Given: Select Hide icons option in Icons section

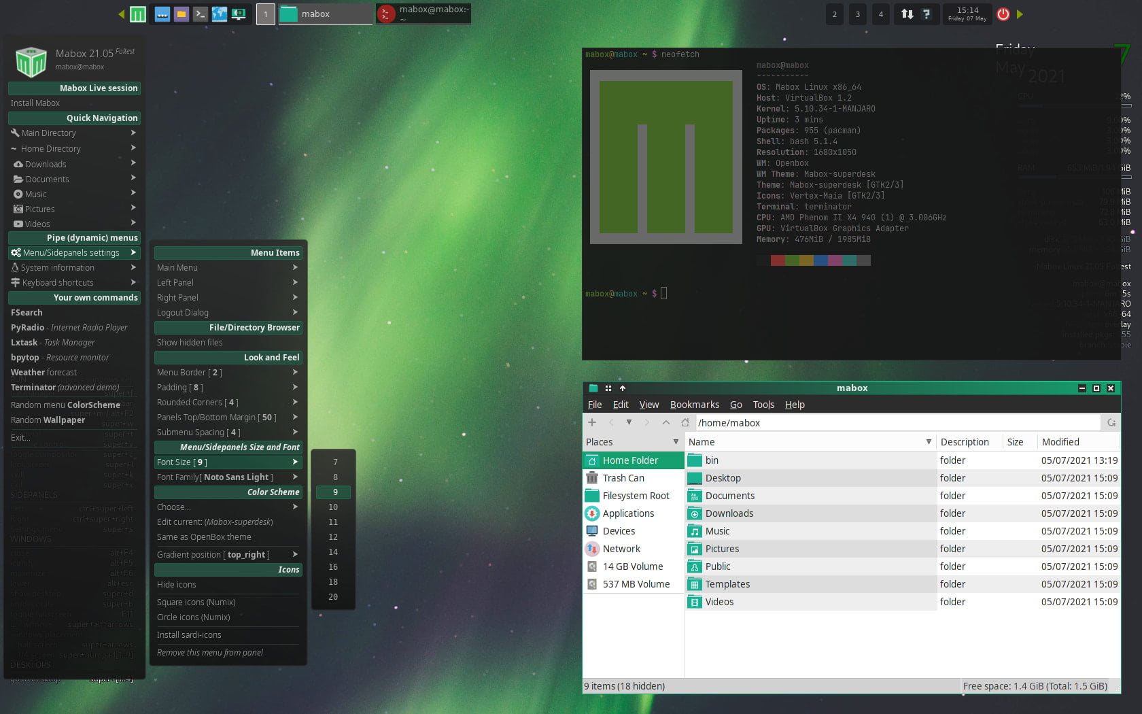Looking at the screenshot, I should click(177, 584).
